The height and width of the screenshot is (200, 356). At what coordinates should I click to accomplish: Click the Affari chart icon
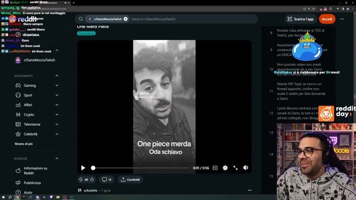(x=18, y=105)
